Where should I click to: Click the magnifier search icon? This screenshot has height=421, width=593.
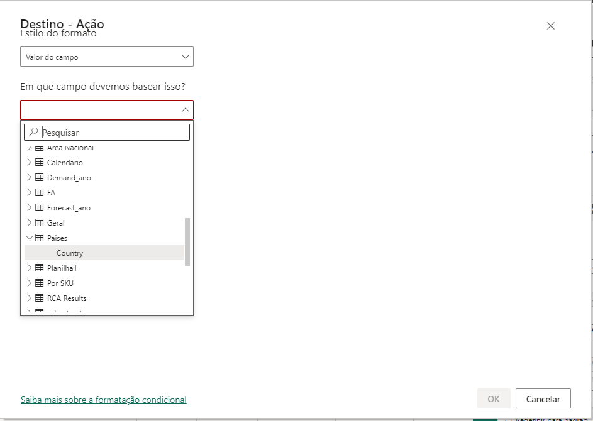tap(33, 133)
